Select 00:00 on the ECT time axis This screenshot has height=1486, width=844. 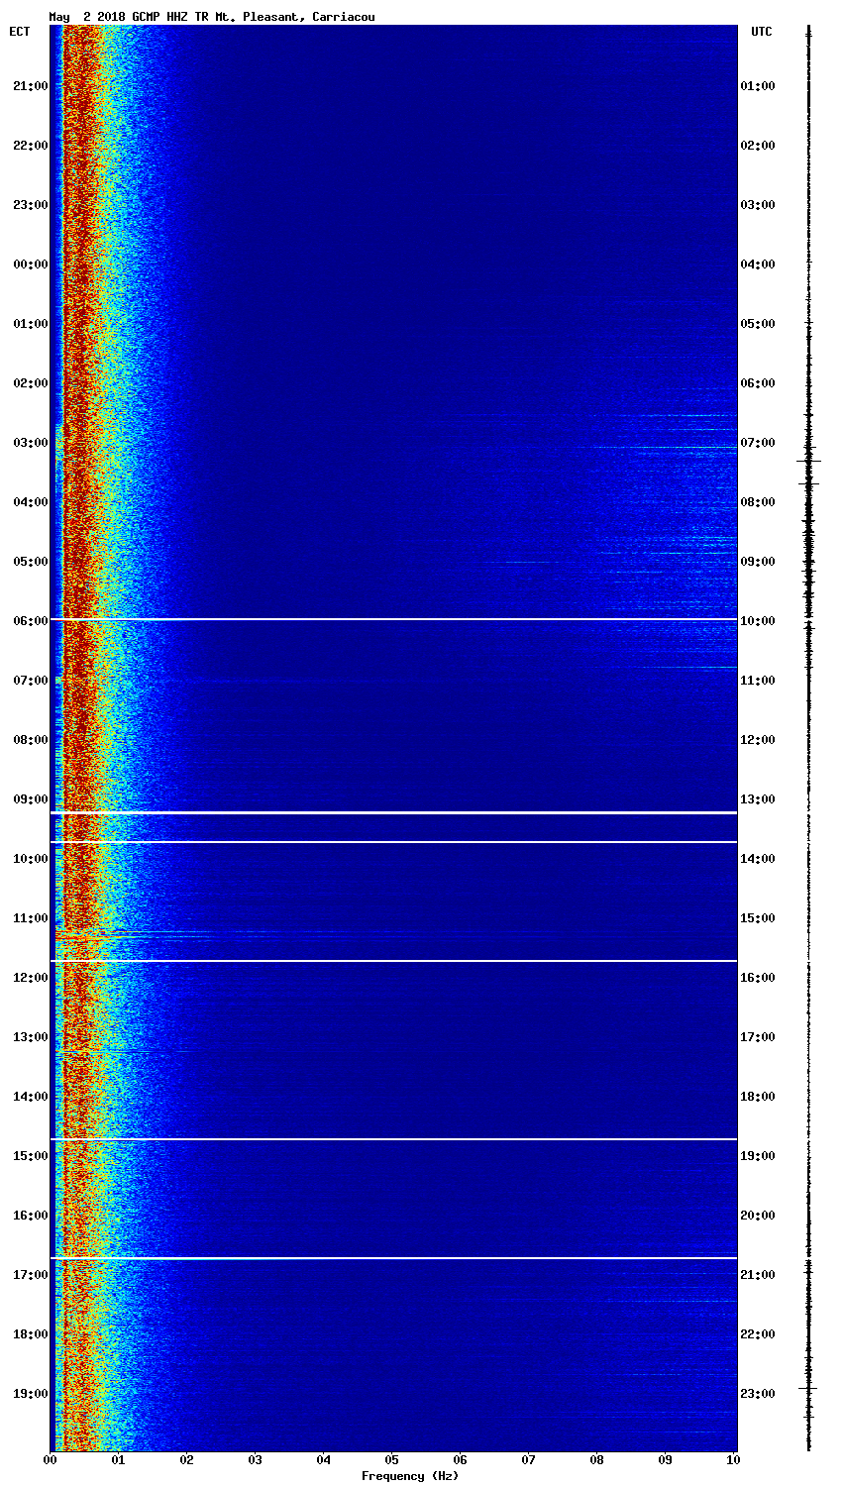tap(30, 265)
